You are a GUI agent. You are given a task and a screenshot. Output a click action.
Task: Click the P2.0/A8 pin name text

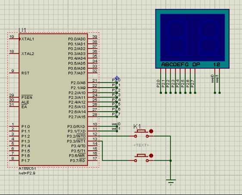pyautogui.click(x=78, y=83)
